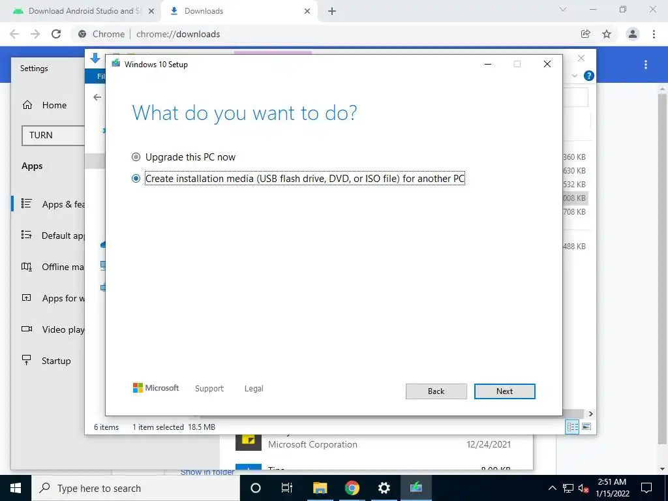This screenshot has height=501, width=668.
Task: Close the Download Android Studio tab
Action: [151, 12]
